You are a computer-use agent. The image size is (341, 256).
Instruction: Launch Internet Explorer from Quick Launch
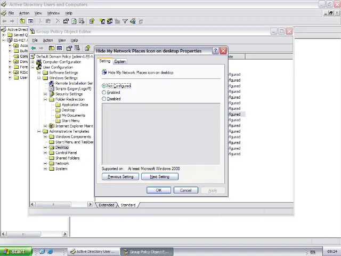click(x=50, y=251)
